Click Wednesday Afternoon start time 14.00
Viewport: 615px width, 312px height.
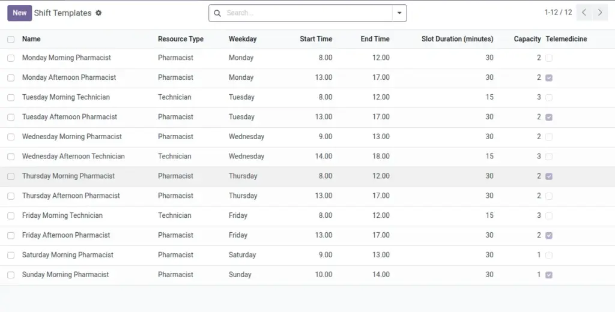pyautogui.click(x=324, y=156)
